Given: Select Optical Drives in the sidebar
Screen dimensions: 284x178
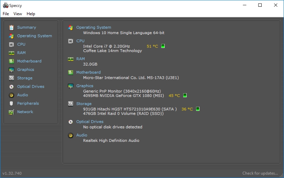Looking at the screenshot, I should (x=31, y=87).
